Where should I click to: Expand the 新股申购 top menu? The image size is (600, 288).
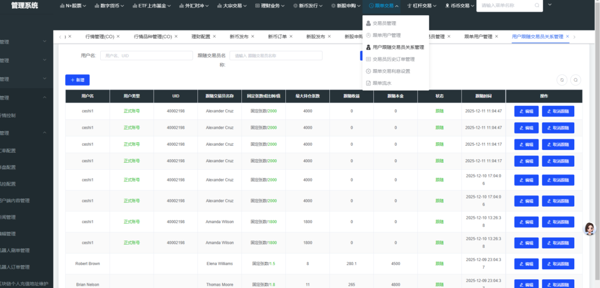pos(346,6)
